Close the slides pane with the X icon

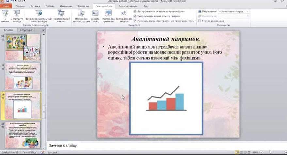pyautogui.click(x=43, y=30)
